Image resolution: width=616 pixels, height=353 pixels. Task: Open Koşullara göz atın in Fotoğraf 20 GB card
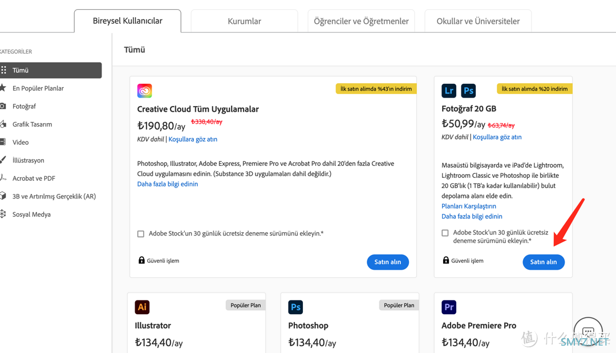pyautogui.click(x=497, y=137)
